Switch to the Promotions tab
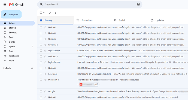Viewport: 188px width, 100px height. click(x=93, y=20)
